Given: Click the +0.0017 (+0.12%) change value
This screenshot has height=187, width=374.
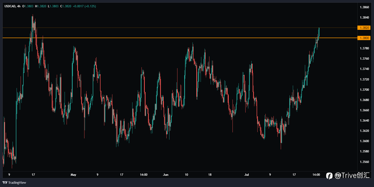Looking at the screenshot, I should pos(84,6).
